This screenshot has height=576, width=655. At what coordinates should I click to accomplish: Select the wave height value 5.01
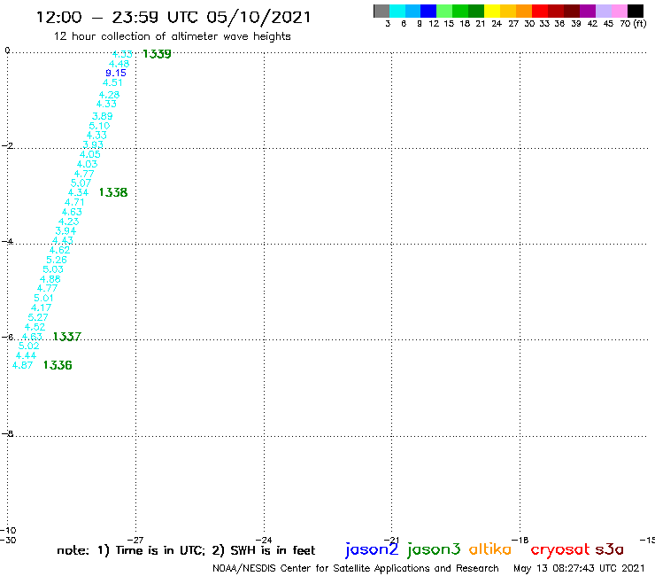(x=43, y=299)
